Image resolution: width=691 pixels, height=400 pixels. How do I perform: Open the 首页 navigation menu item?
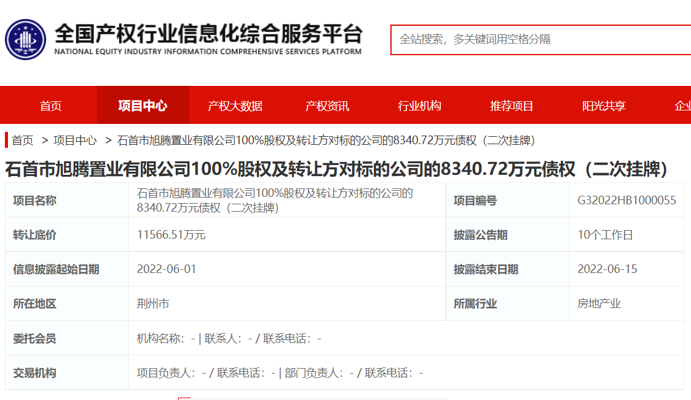(50, 106)
